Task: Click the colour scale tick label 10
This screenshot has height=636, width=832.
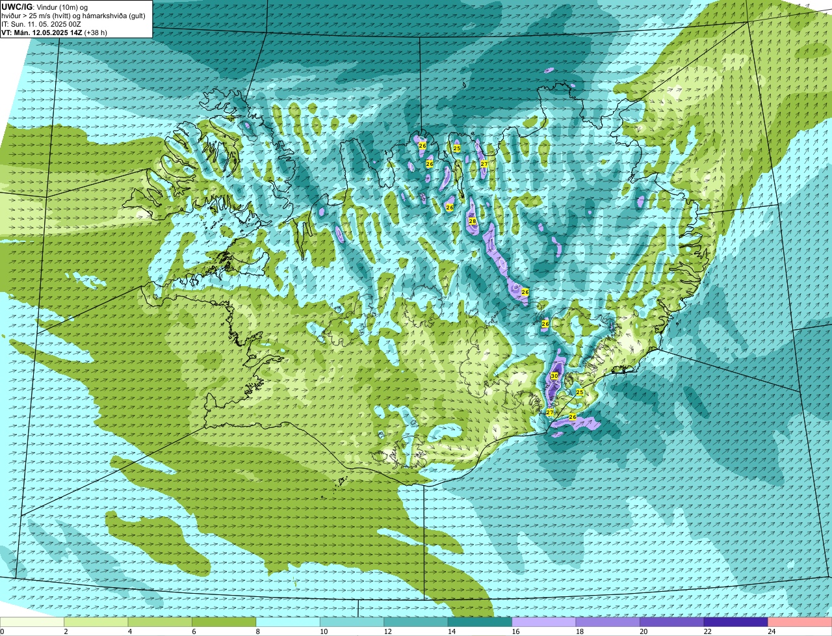Action: coord(323,631)
